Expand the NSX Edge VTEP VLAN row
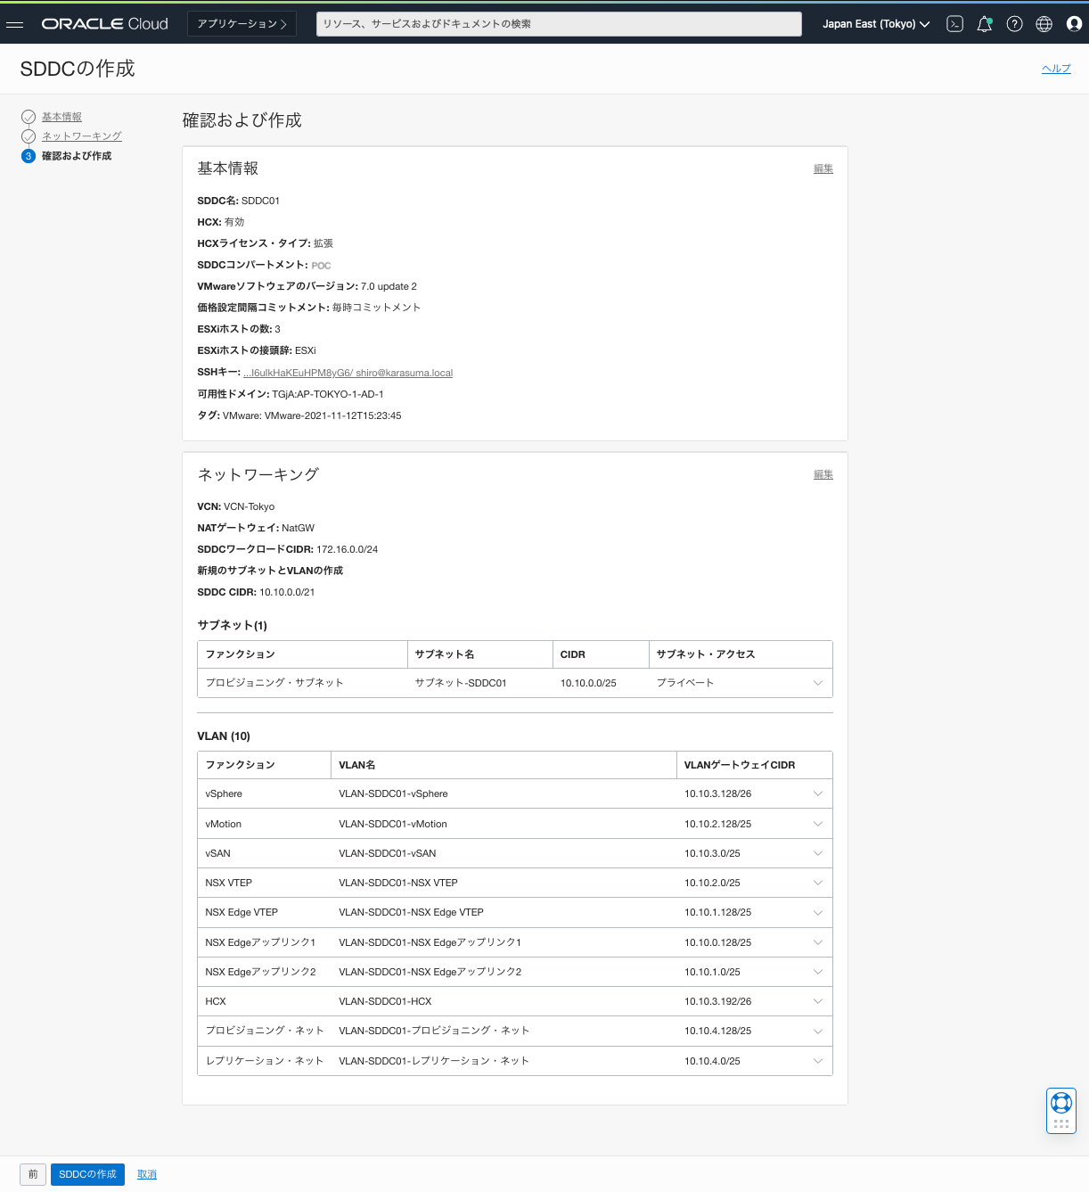This screenshot has width=1089, height=1192. tap(817, 912)
